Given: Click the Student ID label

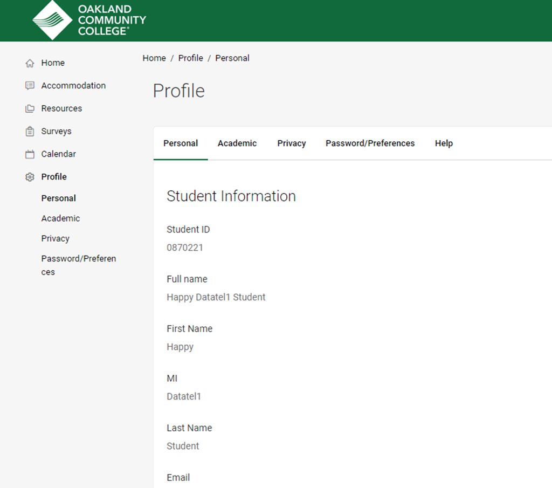Looking at the screenshot, I should tap(188, 230).
